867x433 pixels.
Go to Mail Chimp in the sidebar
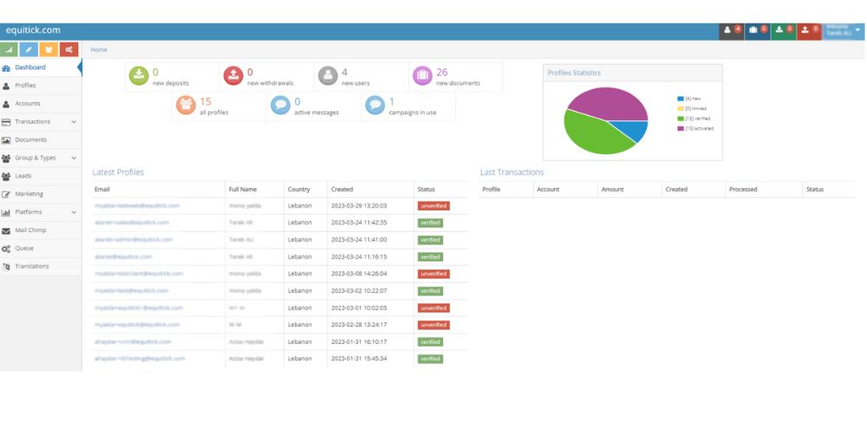pyautogui.click(x=30, y=230)
